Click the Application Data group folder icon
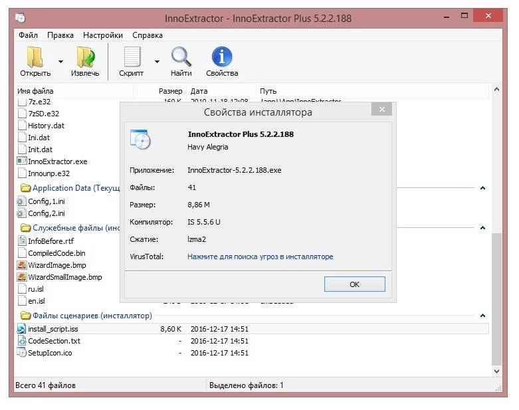The width and height of the screenshot is (519, 410). (x=25, y=188)
